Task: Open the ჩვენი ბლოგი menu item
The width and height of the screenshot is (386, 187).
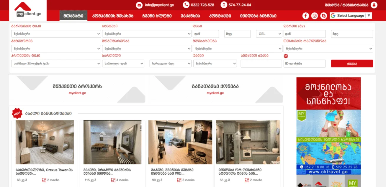Action: (157, 16)
